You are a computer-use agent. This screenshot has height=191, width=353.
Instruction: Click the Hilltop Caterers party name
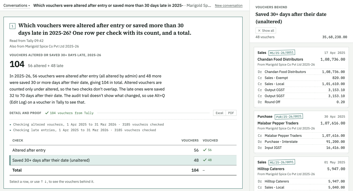coord(271,169)
